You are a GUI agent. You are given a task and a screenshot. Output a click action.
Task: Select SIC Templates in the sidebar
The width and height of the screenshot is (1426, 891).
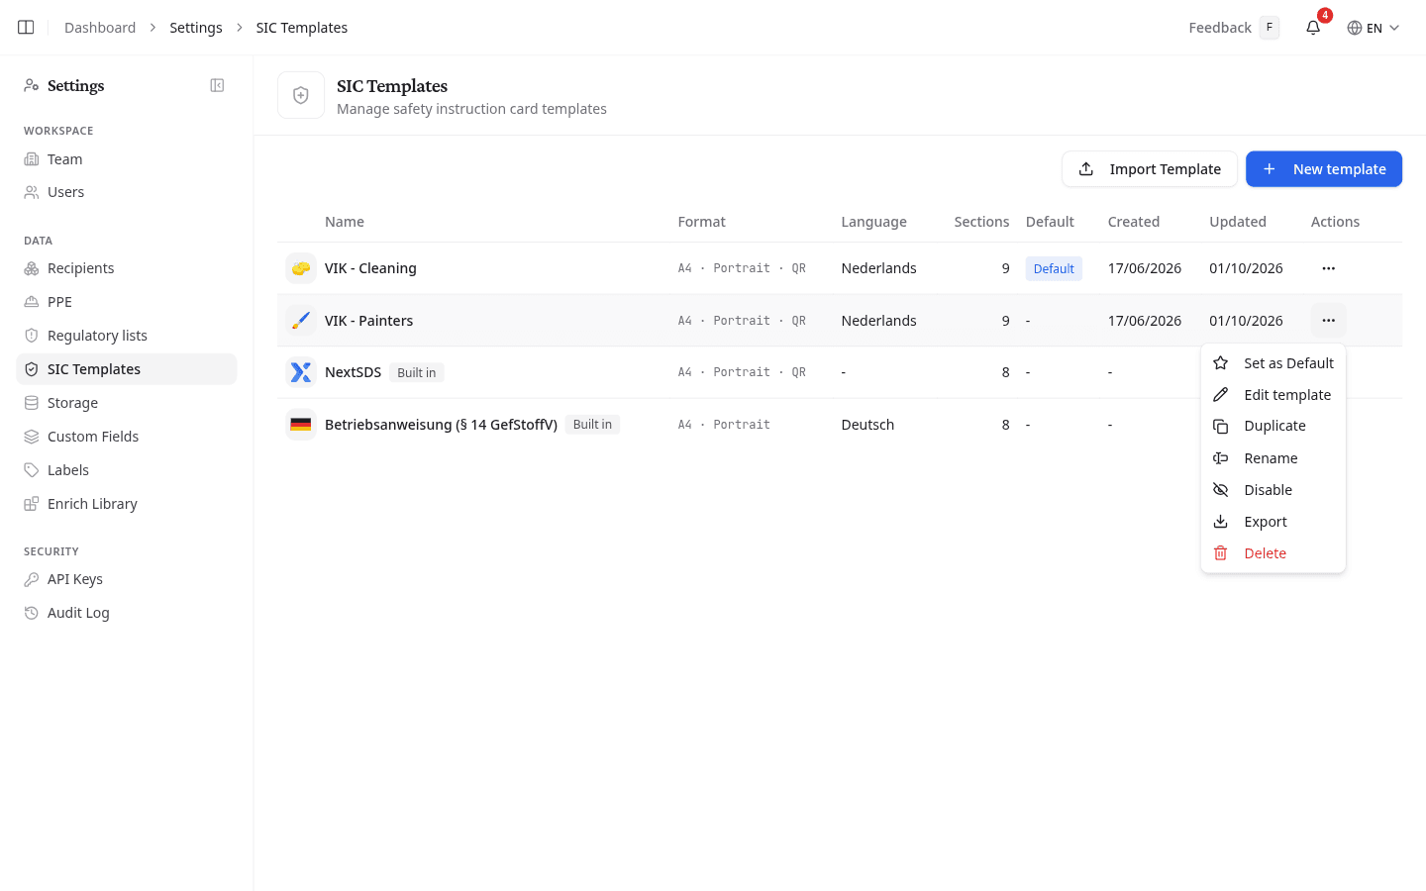pyautogui.click(x=127, y=369)
